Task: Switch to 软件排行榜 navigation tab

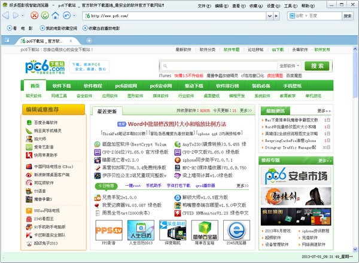Action: click(x=227, y=86)
